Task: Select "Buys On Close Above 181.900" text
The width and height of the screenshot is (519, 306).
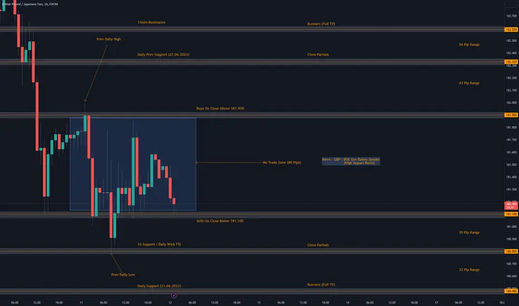Action: 220,108
